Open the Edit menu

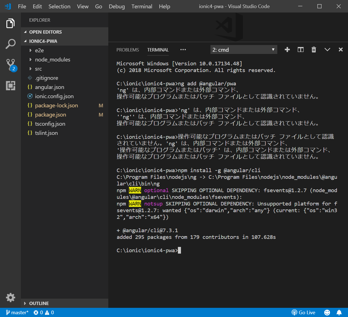coord(37,6)
